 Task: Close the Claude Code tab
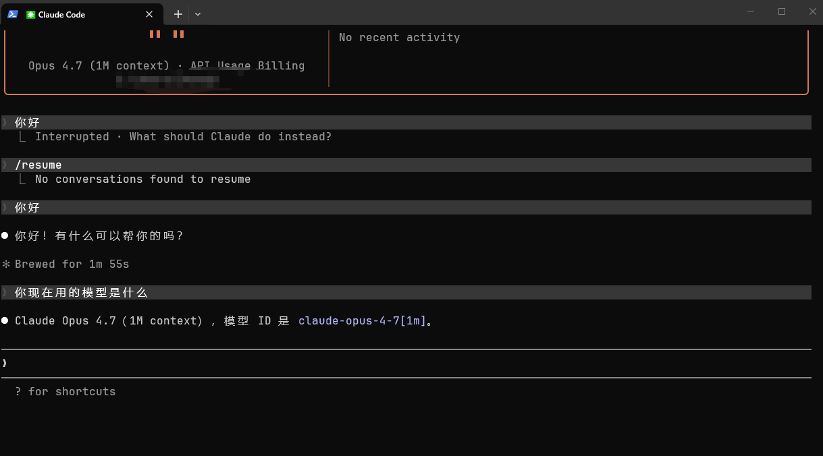point(149,14)
